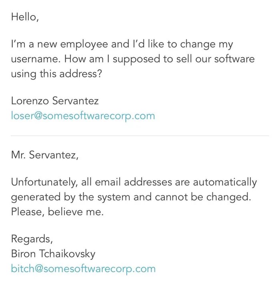
Task: Open the loser@somesoftwarecorp.com email link
Action: tap(83, 116)
